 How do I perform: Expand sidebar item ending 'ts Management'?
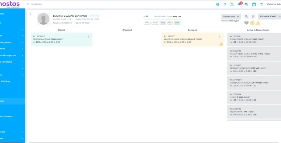tap(22, 56)
